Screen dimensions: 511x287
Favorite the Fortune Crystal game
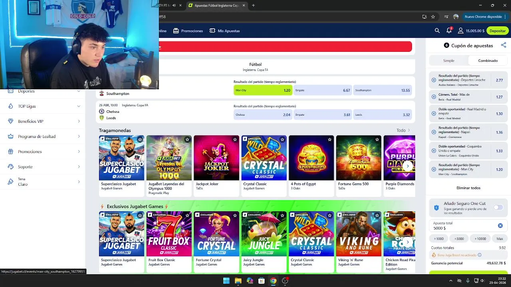click(x=235, y=215)
